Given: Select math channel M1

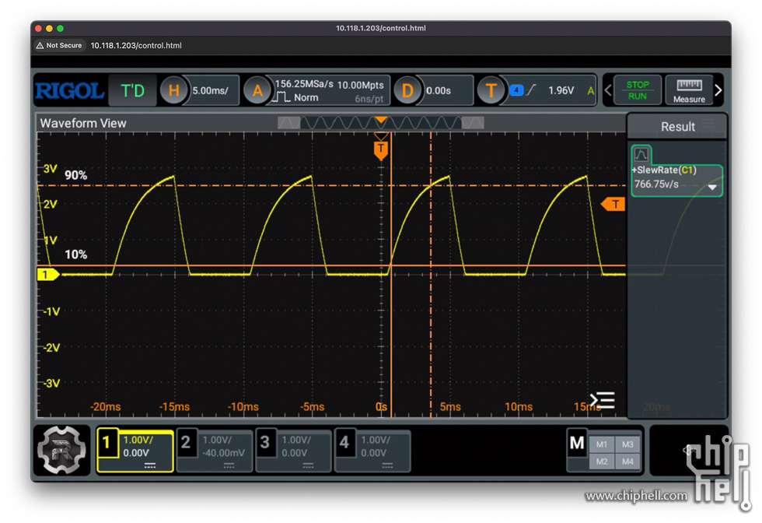Looking at the screenshot, I should click(602, 444).
